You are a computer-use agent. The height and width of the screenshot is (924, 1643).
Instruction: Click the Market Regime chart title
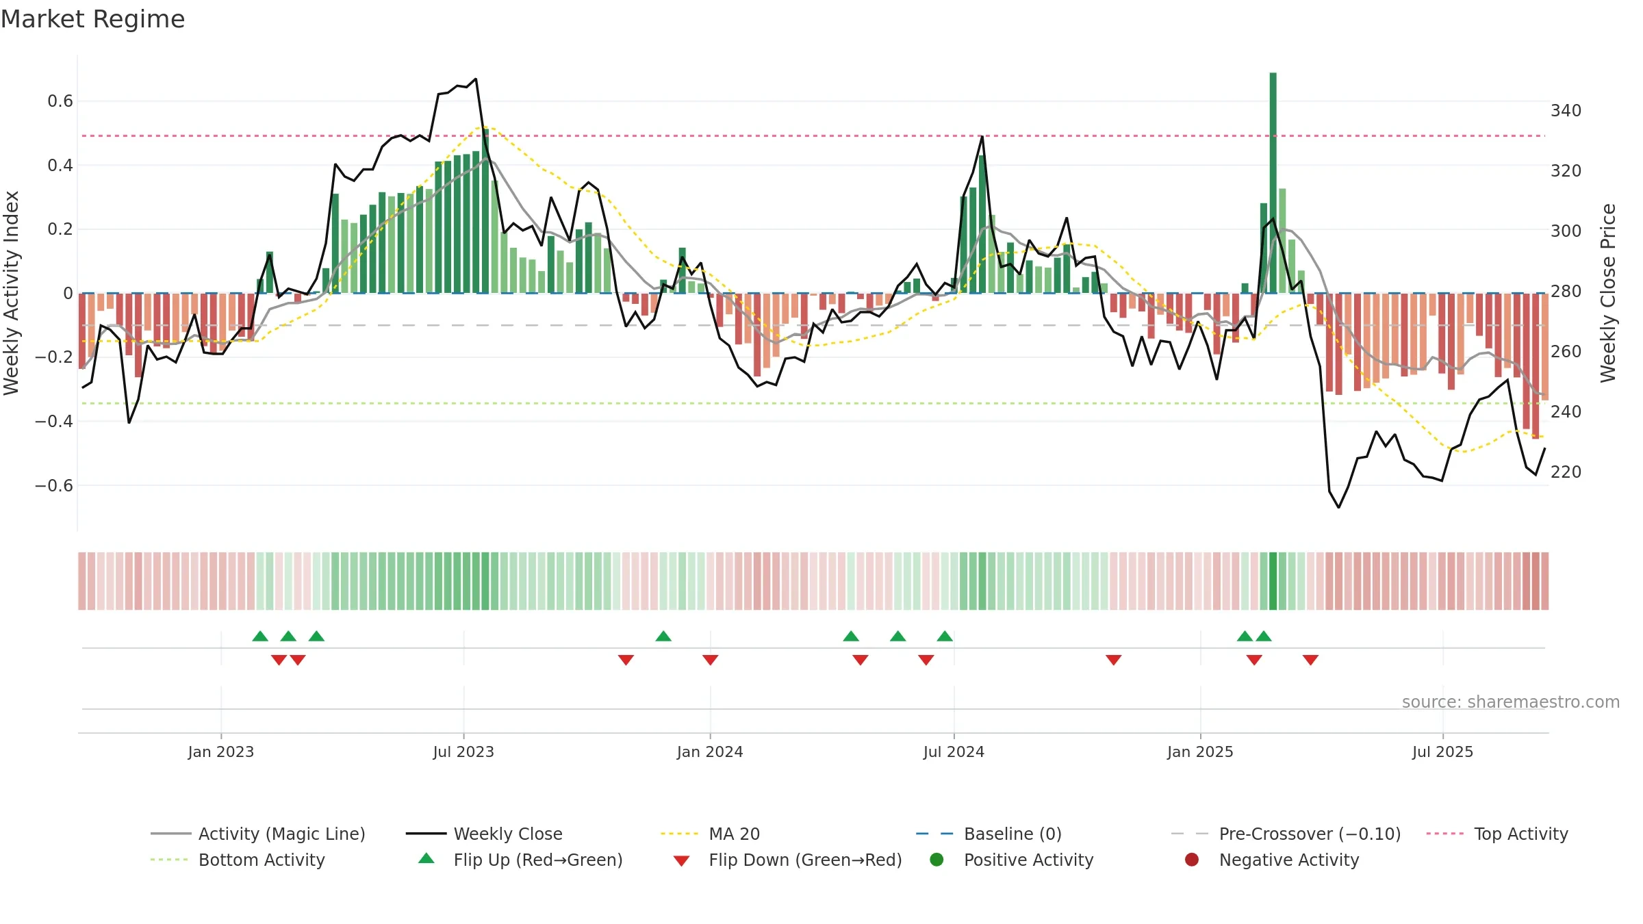coord(92,19)
